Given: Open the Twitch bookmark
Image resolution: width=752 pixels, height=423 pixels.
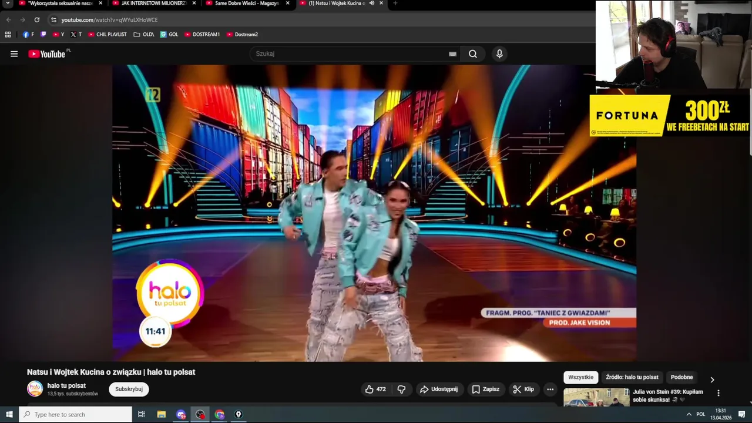Looking at the screenshot, I should [x=43, y=35].
